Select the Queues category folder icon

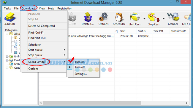click(x=11, y=68)
